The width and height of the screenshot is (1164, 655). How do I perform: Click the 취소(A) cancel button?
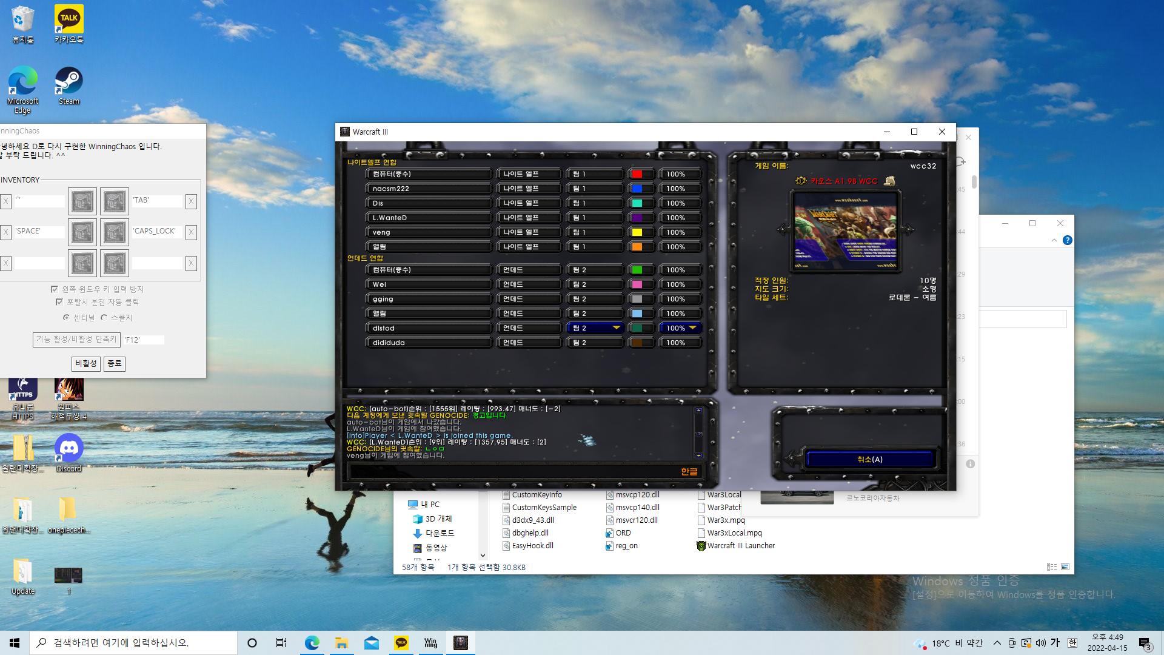pyautogui.click(x=870, y=460)
